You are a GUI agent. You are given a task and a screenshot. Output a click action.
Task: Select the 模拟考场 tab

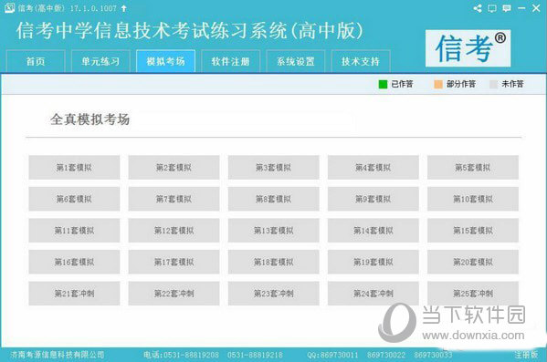coord(165,61)
